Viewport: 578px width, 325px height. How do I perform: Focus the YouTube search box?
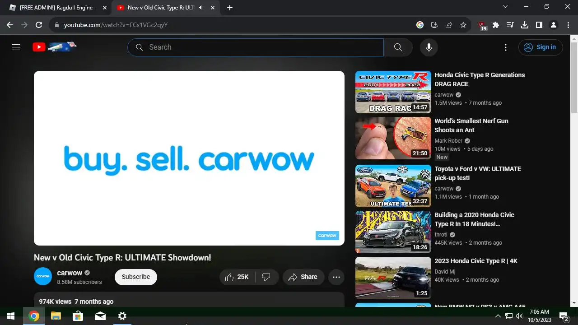click(x=256, y=47)
